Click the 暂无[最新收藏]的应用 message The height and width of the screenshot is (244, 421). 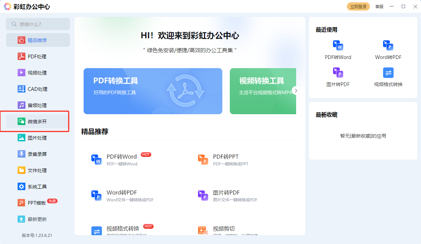[363, 136]
